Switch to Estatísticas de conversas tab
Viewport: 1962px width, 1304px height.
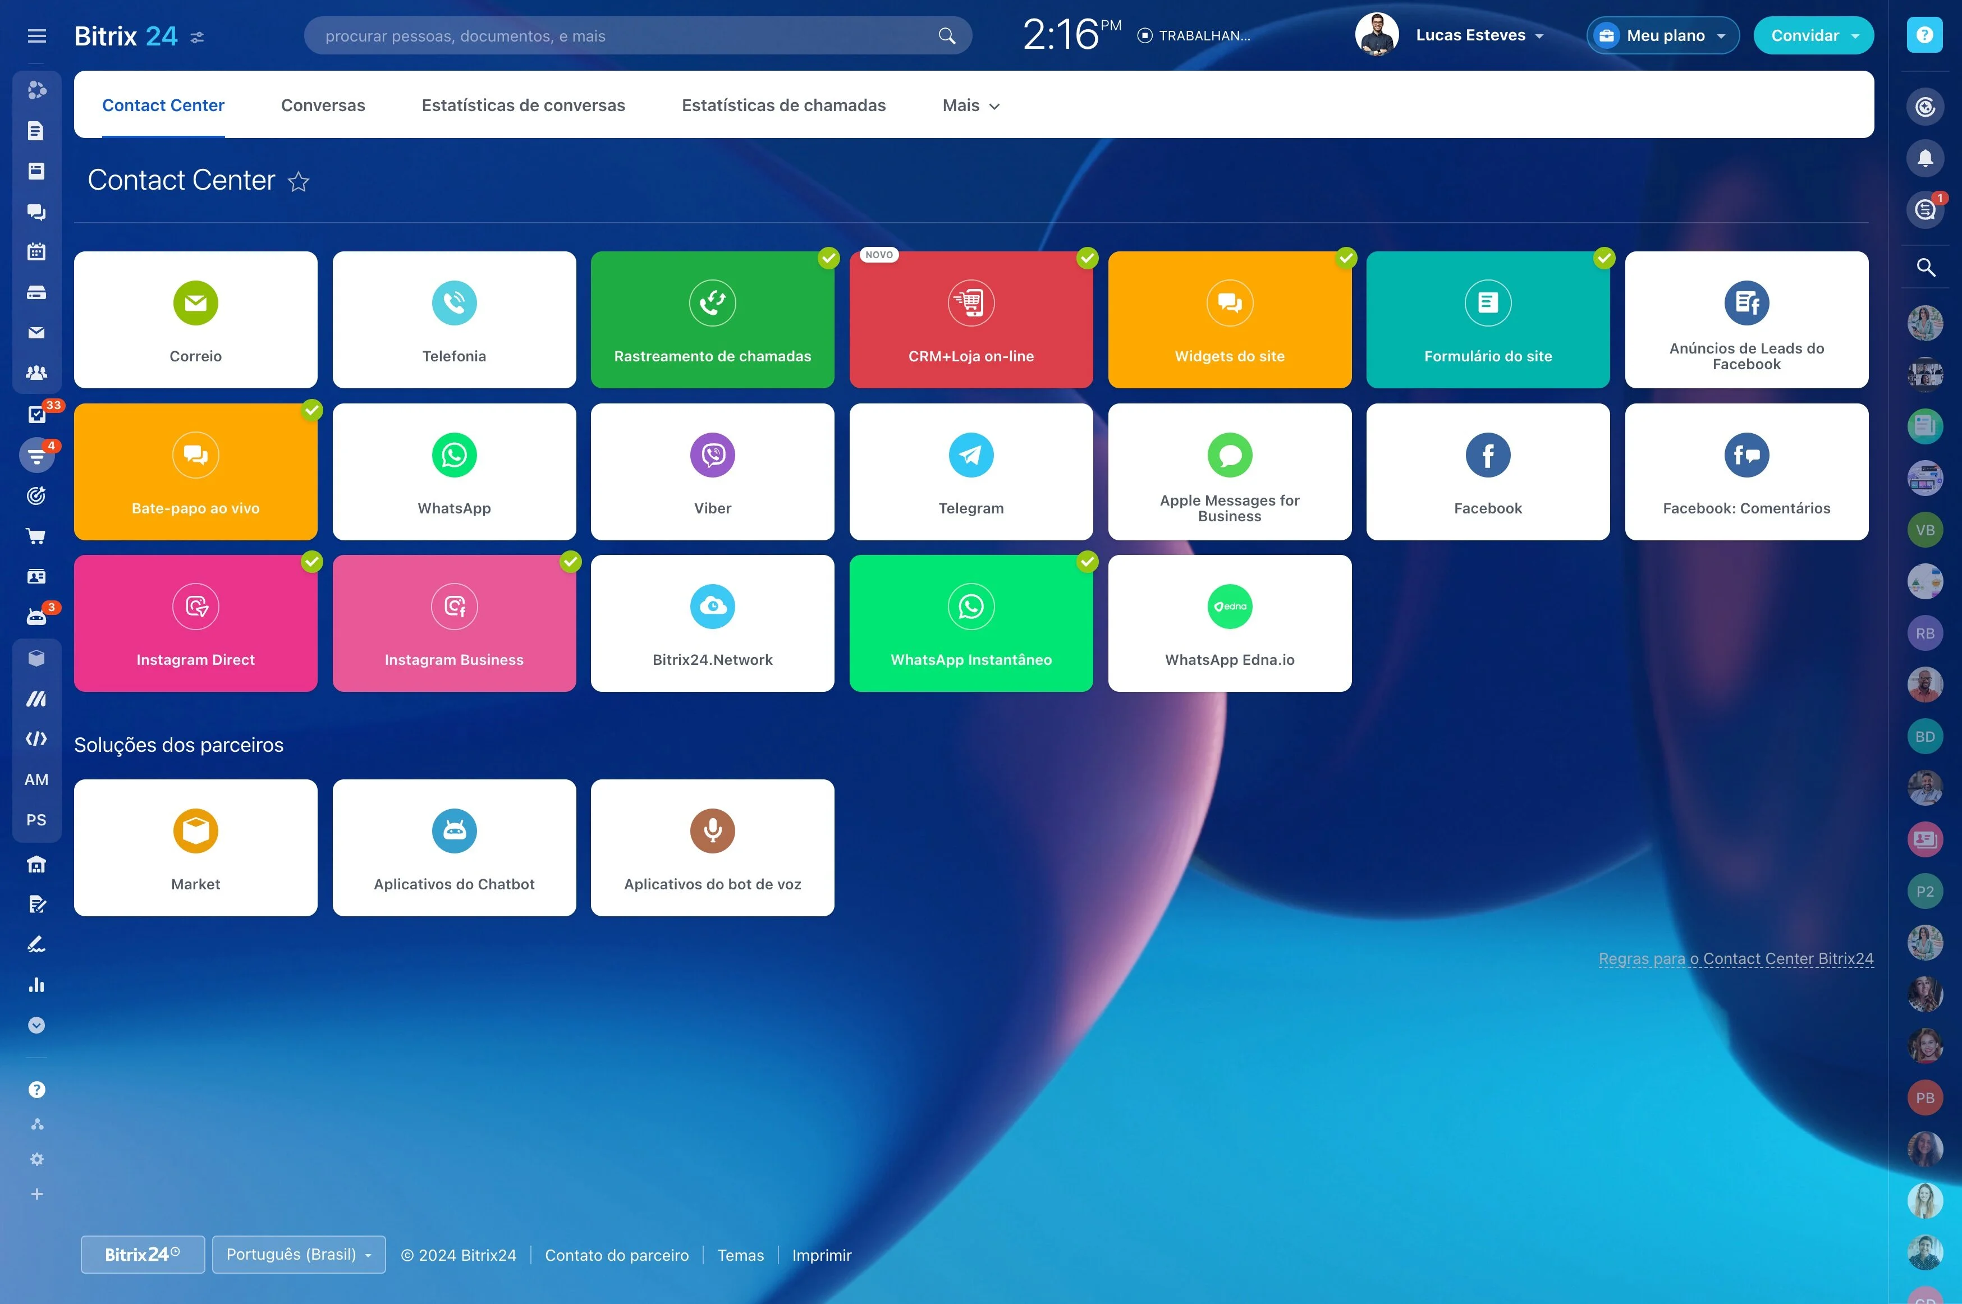[523, 105]
